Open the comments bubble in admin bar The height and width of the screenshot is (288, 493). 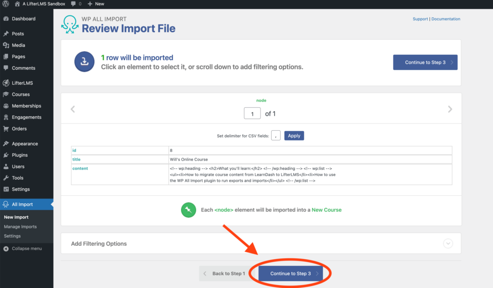coord(76,4)
